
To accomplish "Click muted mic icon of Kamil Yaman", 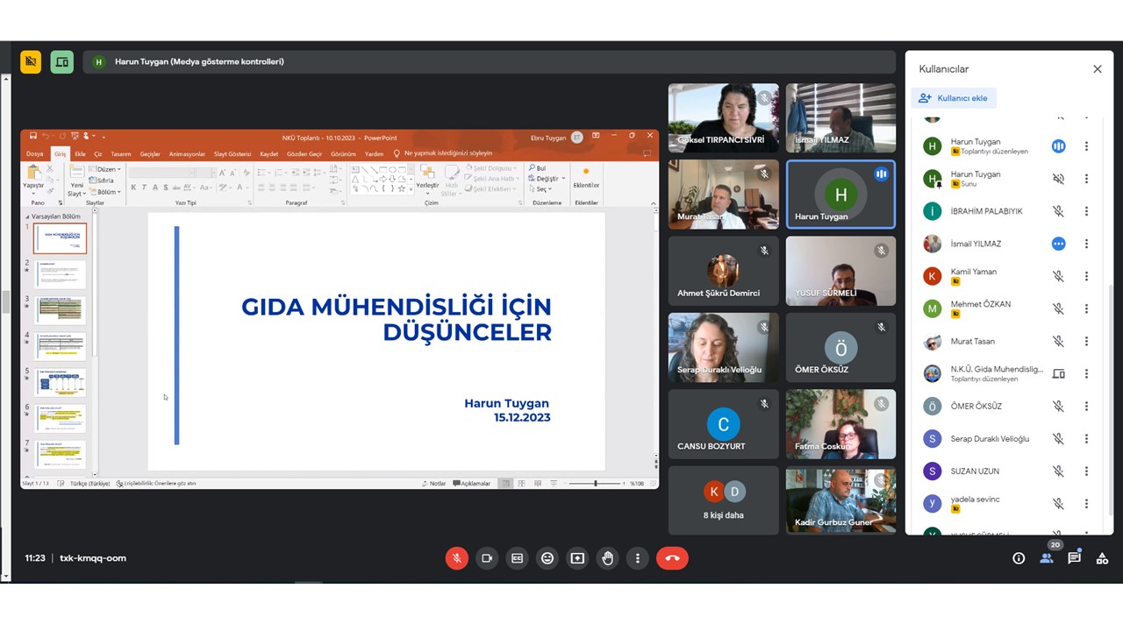I will (1058, 276).
